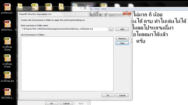
Task: Click 'List of processes or folders:' label
Action: point(33,35)
